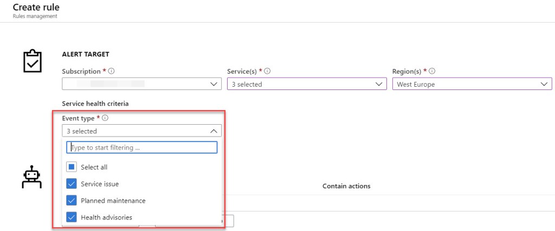The width and height of the screenshot is (555, 231).
Task: Click info icon next to Service(s)
Action: (x=268, y=72)
